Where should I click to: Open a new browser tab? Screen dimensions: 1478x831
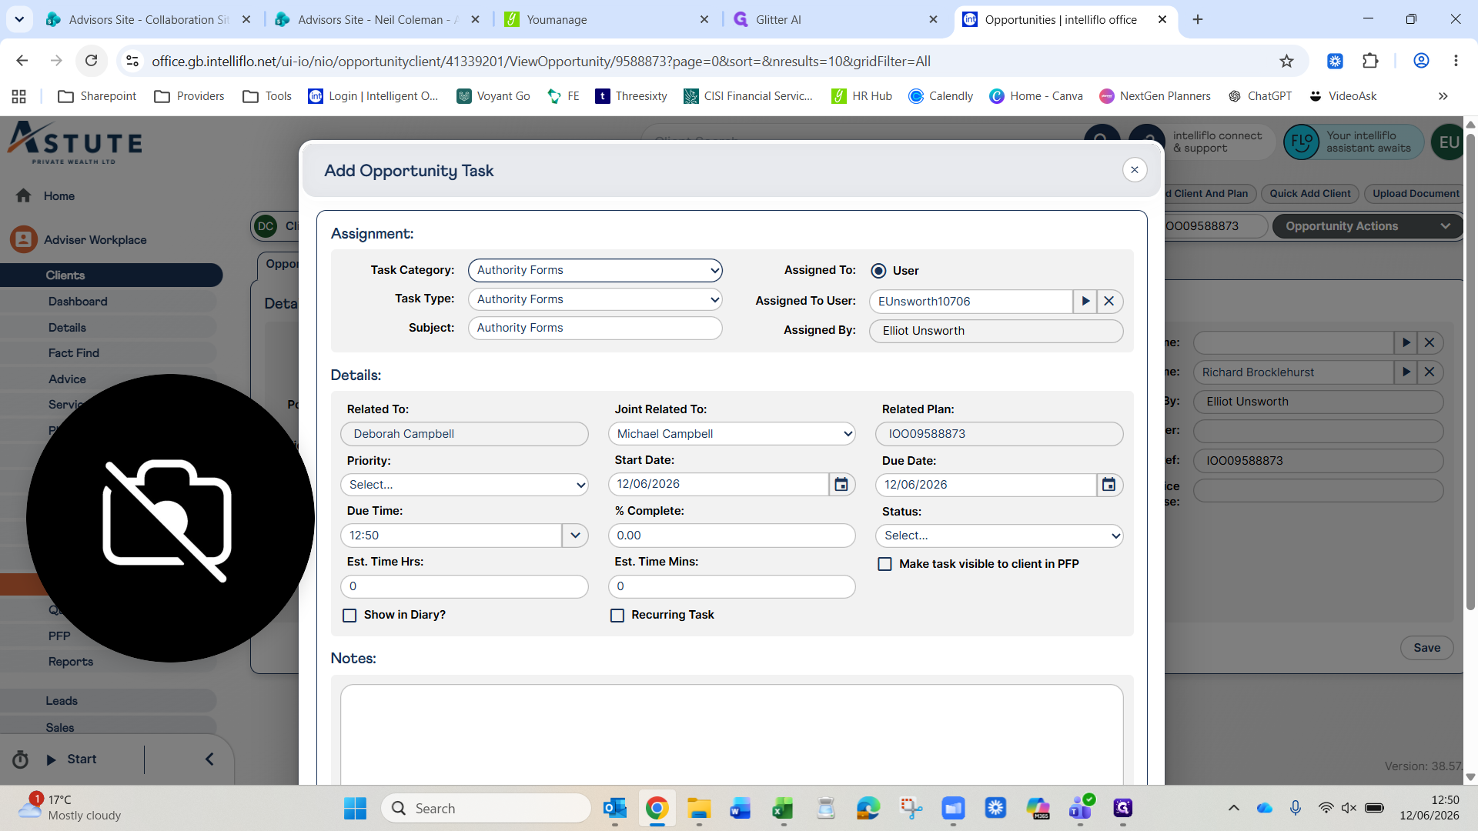[x=1198, y=19]
